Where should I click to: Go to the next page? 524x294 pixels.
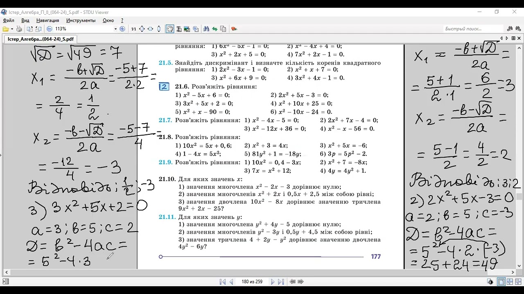pos(273,282)
